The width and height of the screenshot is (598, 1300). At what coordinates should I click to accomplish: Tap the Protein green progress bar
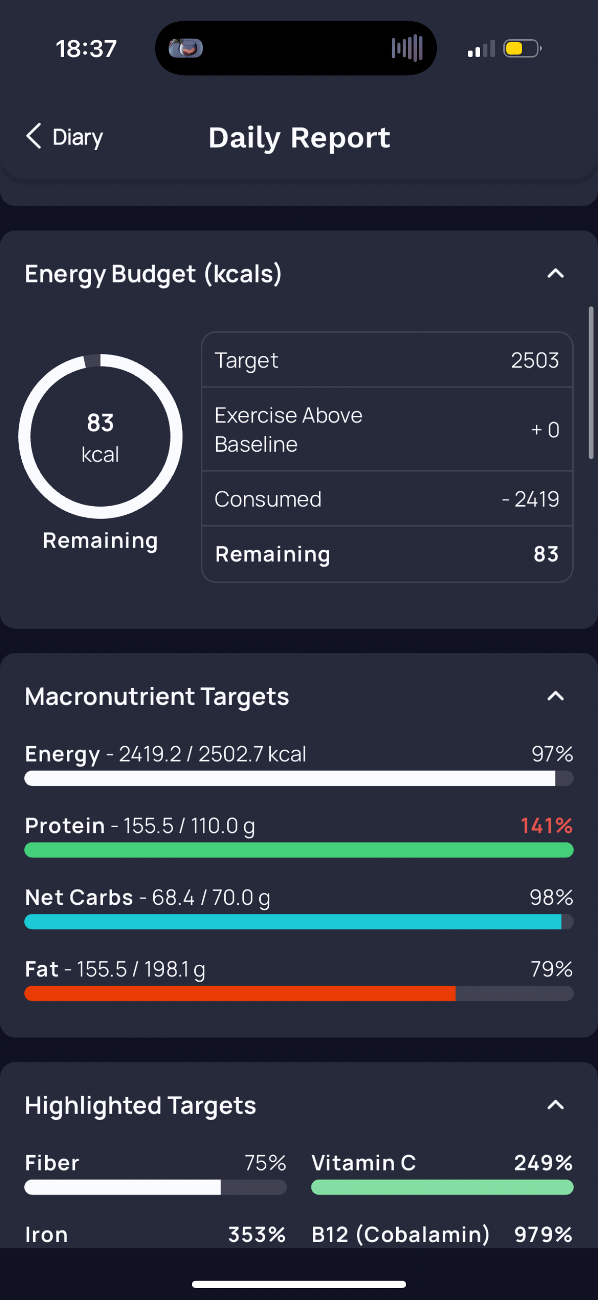tap(299, 850)
